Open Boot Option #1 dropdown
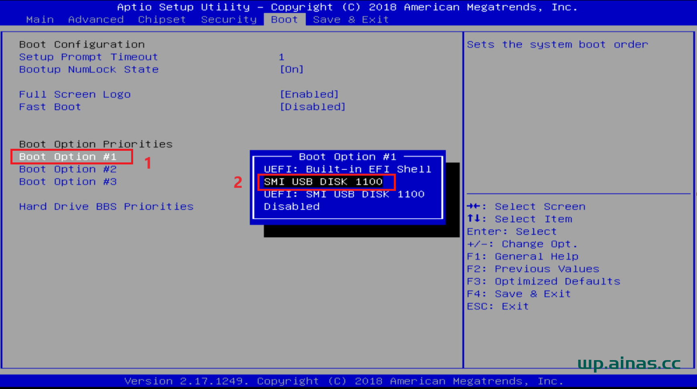The image size is (697, 389). pos(68,157)
